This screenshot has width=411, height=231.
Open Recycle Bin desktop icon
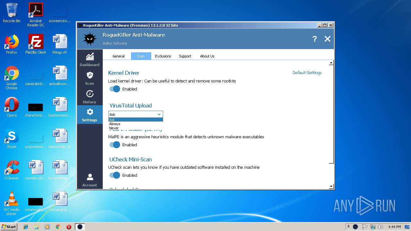coord(12,13)
